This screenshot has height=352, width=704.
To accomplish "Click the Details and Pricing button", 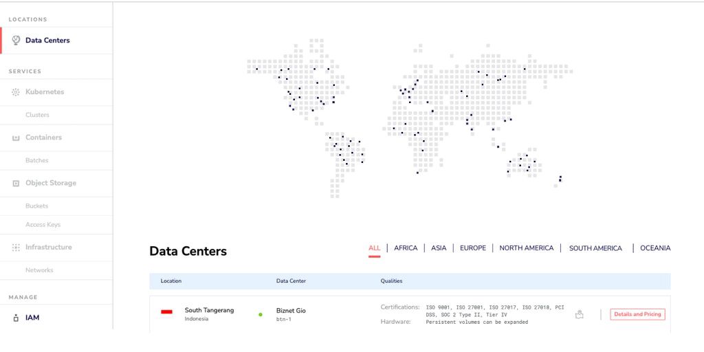I will (637, 315).
